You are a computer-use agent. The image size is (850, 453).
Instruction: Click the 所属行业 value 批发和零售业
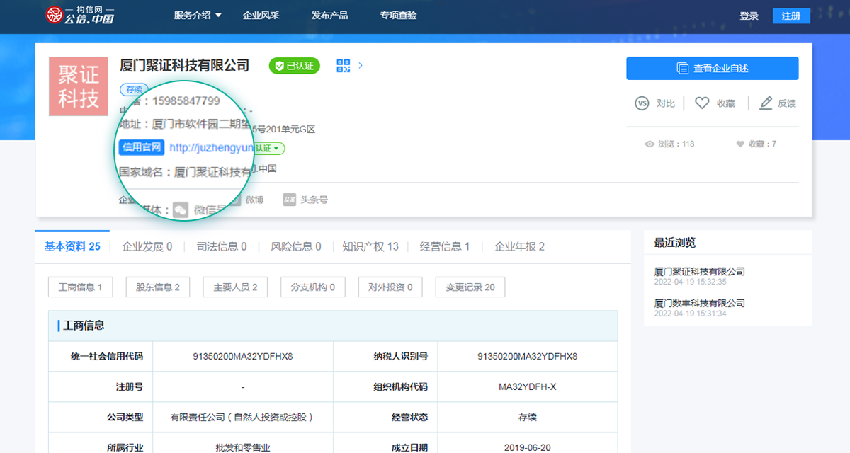pos(243,447)
